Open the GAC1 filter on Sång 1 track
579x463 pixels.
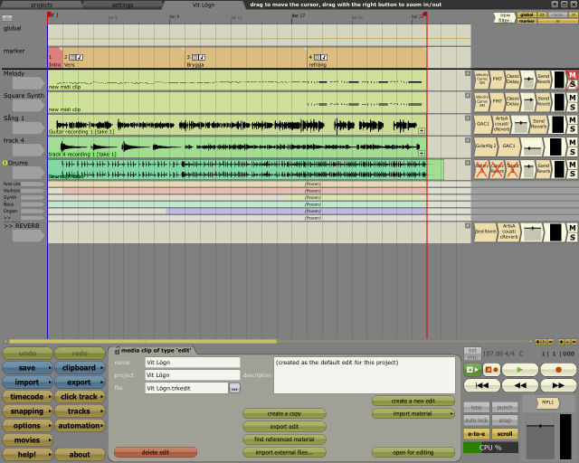483,124
